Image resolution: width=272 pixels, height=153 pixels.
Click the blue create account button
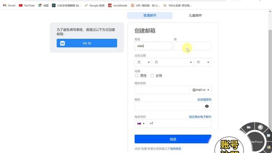[173, 139]
